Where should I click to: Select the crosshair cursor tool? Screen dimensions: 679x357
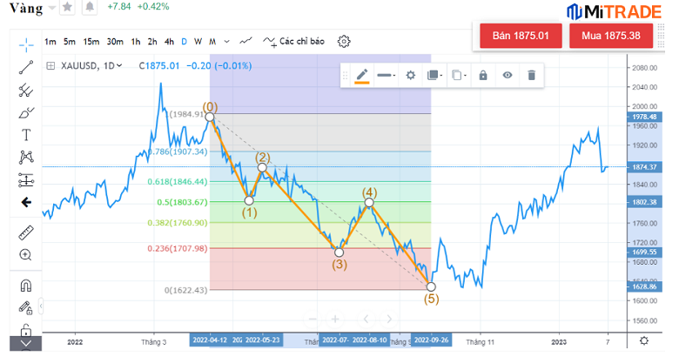click(26, 42)
